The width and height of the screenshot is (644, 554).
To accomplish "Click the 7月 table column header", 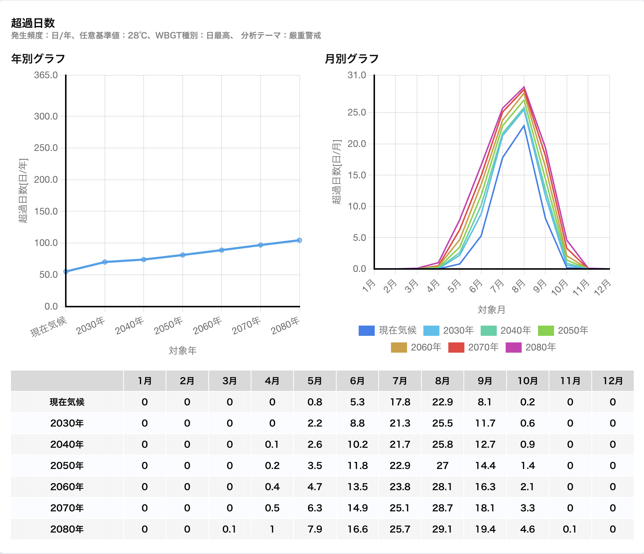I will click(x=400, y=381).
